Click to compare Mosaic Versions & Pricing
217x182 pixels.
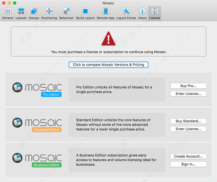(x=109, y=65)
